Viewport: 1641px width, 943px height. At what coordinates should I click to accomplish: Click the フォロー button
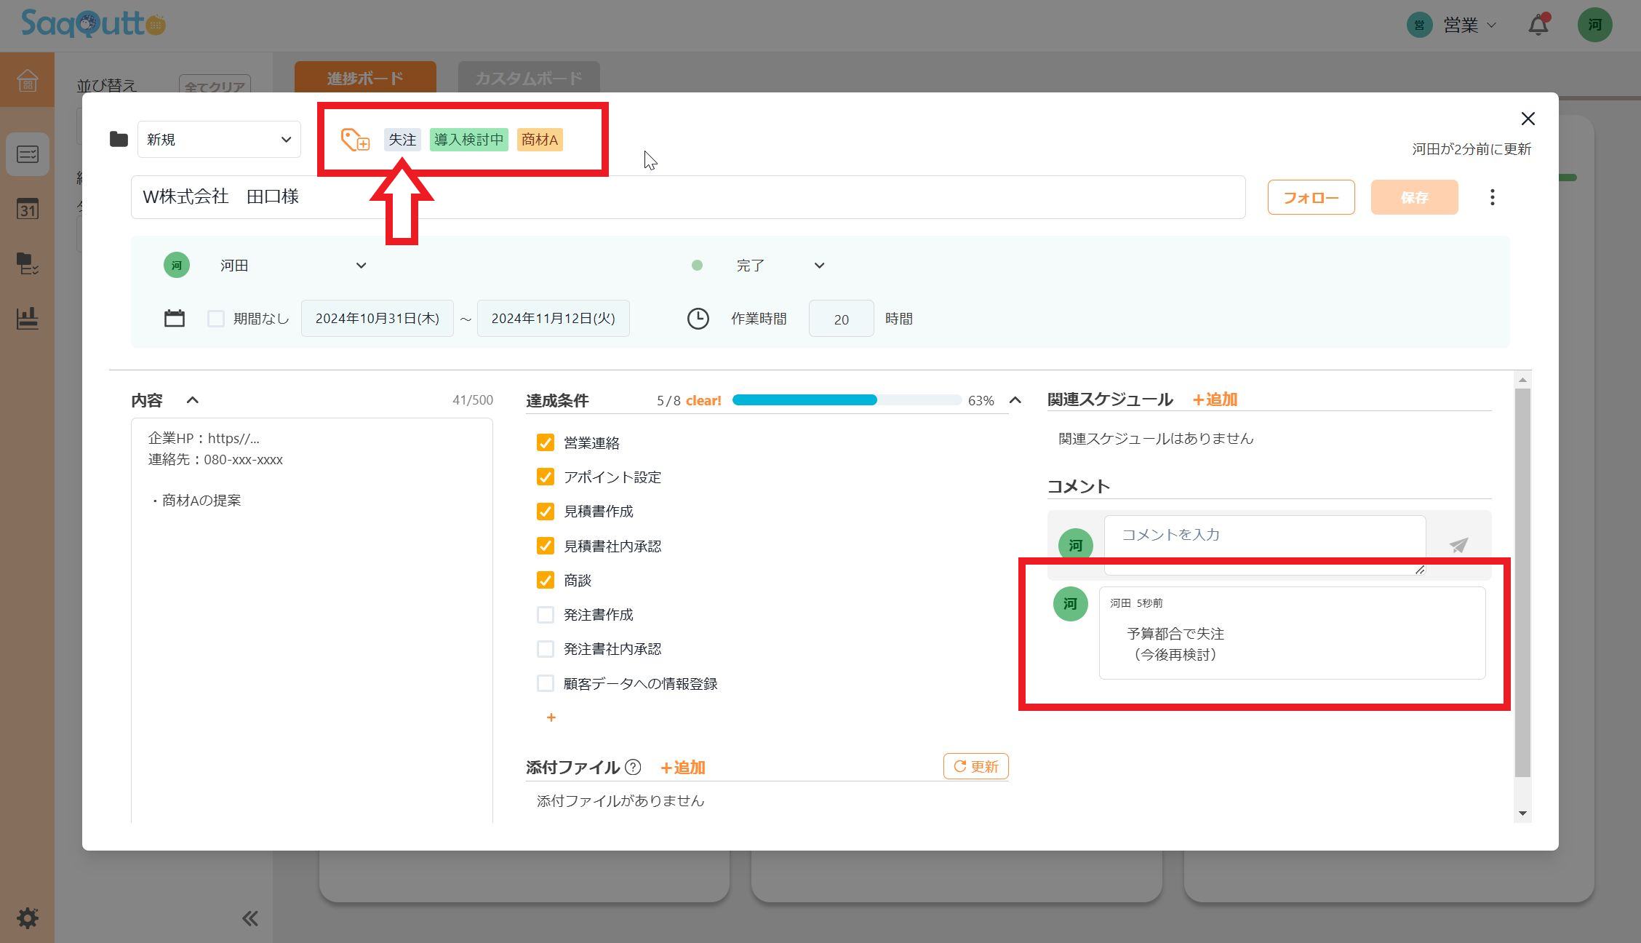(x=1310, y=196)
